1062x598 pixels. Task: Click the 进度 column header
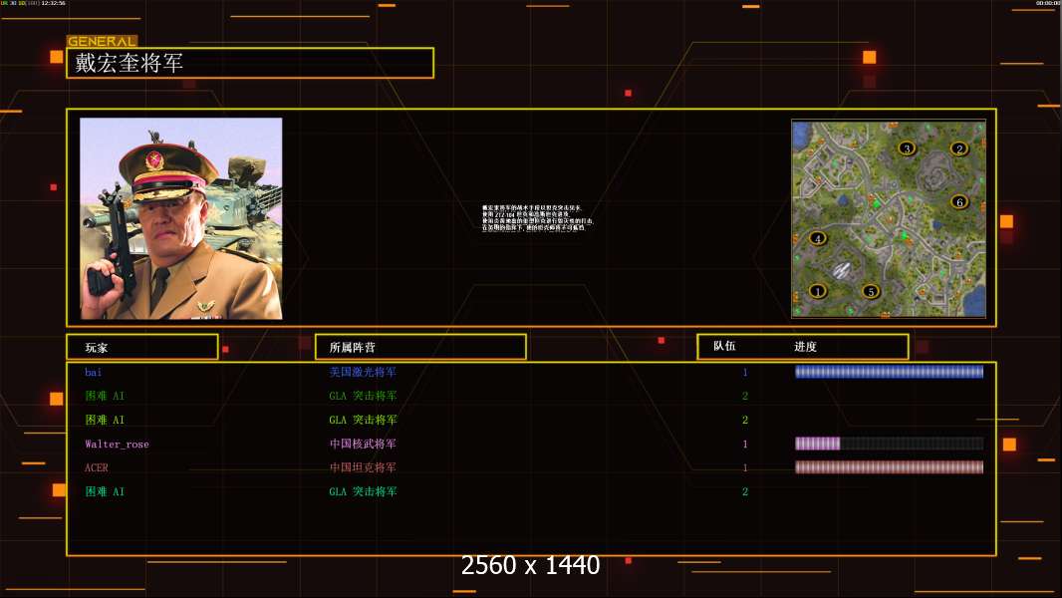pyautogui.click(x=805, y=347)
